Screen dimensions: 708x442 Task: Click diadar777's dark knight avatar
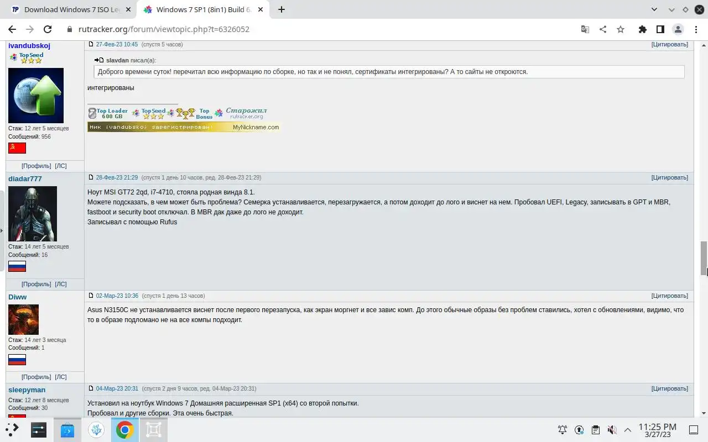(x=33, y=213)
